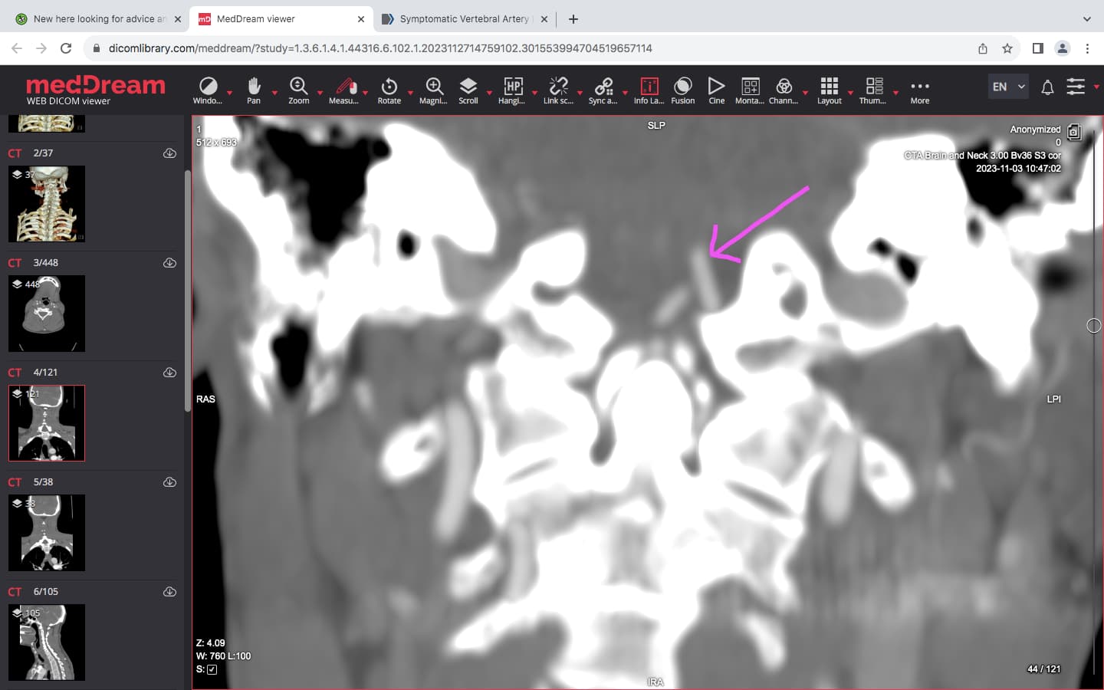1104x690 pixels.
Task: Click the medDream WEB DICOM viewer logo
Action: (95, 90)
